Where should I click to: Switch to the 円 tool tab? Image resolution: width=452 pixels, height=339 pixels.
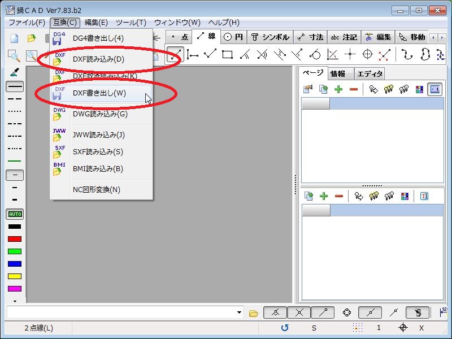point(234,37)
